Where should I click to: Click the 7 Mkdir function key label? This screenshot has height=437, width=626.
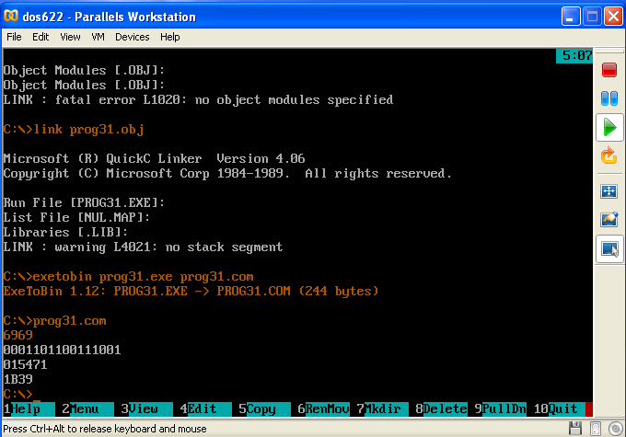pos(382,409)
